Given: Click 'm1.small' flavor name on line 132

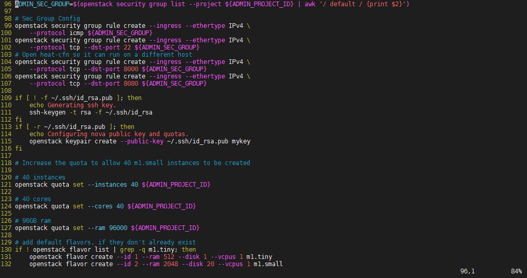Looking at the screenshot, I should [268, 264].
